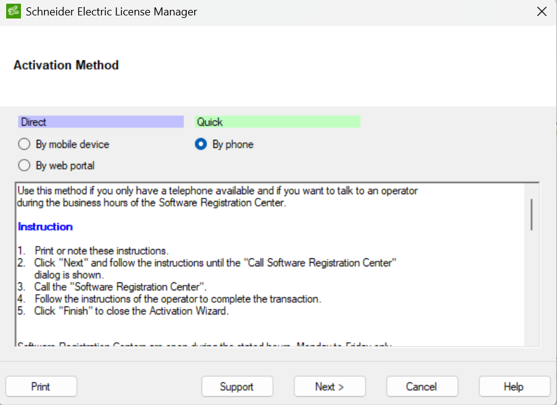Choose the By phone activation method
The width and height of the screenshot is (557, 405).
pos(224,144)
